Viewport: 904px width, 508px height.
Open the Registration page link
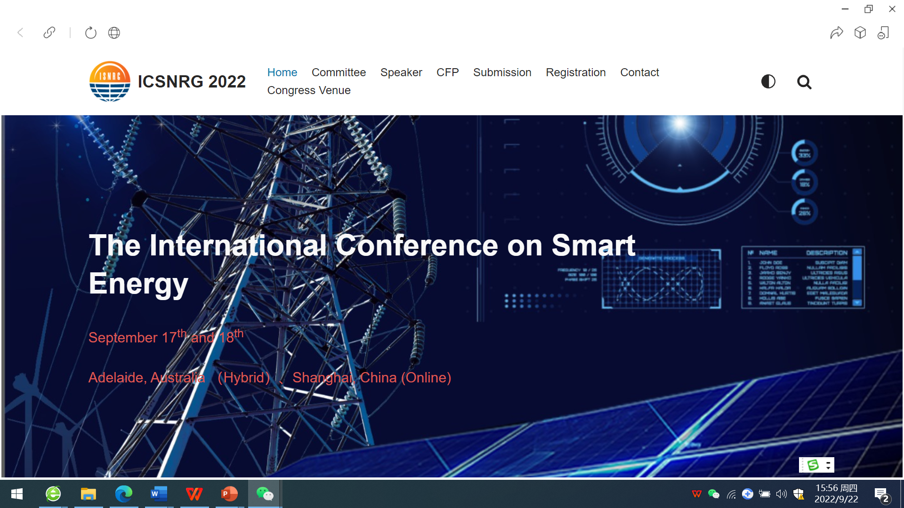tap(575, 72)
